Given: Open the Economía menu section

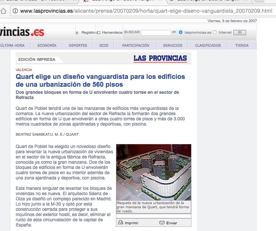Looking at the screenshot, I should [47, 46].
